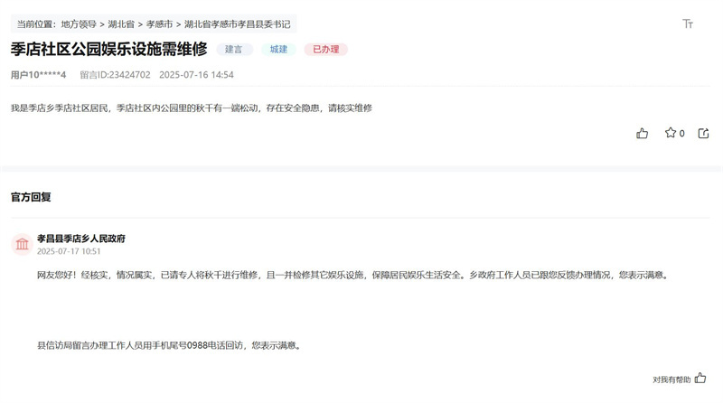The image size is (723, 403).
Task: Click the title 季店社区公园娱乐设施需维修
Action: [108, 50]
